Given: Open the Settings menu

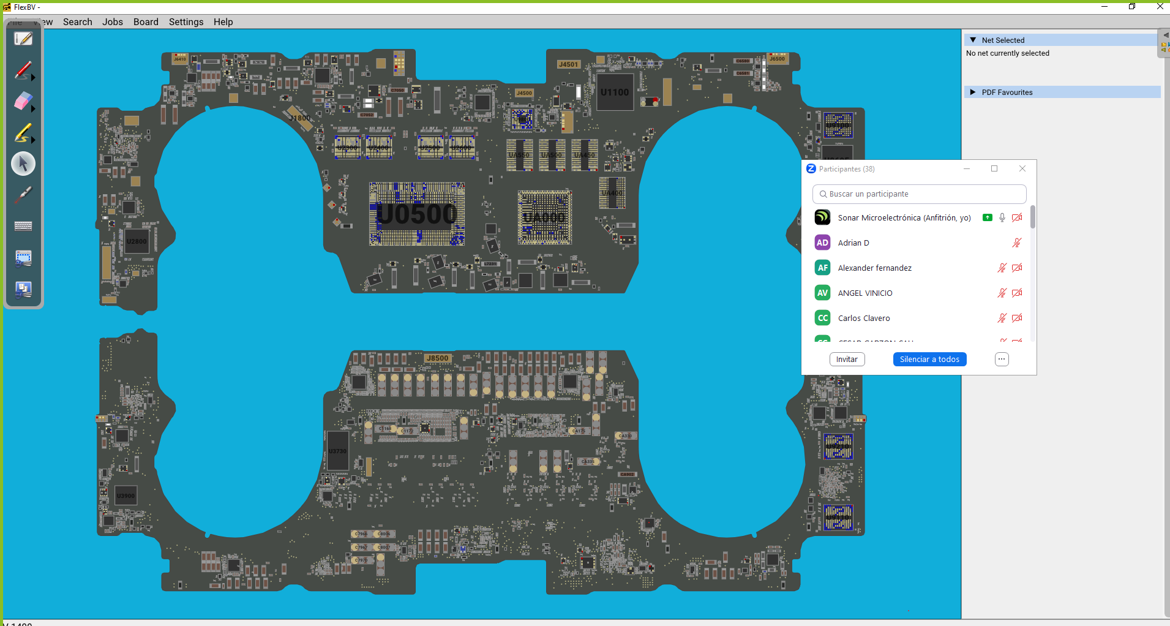Looking at the screenshot, I should 186,22.
